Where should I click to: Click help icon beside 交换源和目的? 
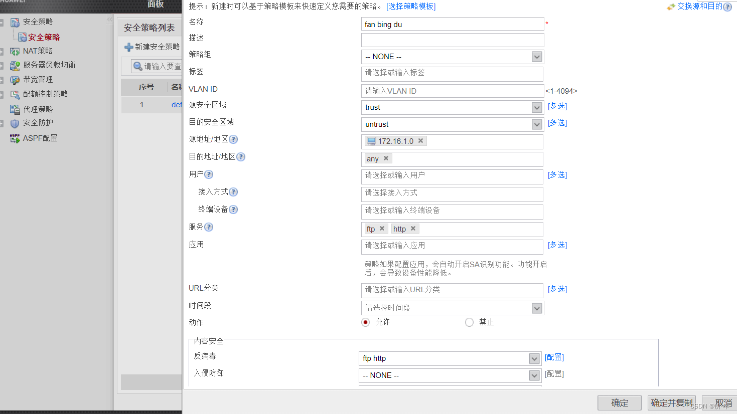[x=727, y=7]
